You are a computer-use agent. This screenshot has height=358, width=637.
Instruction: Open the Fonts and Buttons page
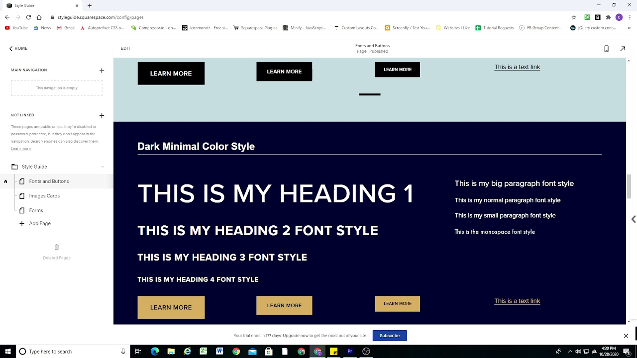[x=49, y=181]
